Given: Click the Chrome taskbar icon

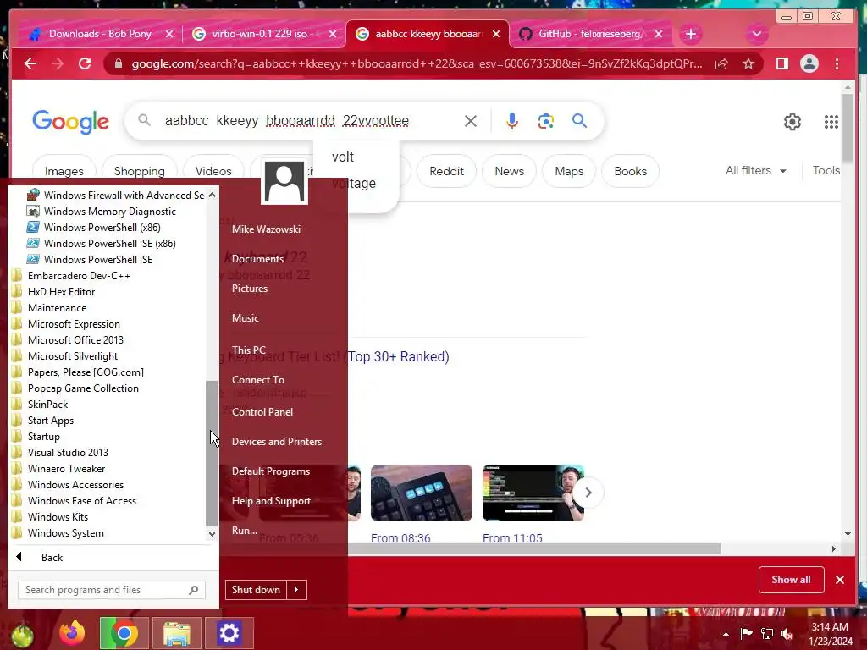Looking at the screenshot, I should click(124, 633).
